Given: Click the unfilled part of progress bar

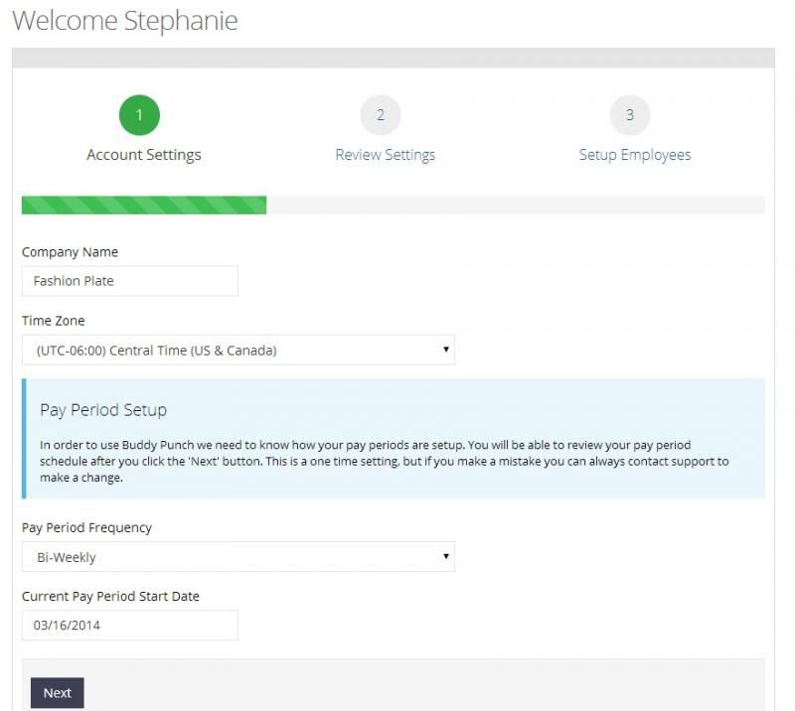Looking at the screenshot, I should (x=516, y=206).
